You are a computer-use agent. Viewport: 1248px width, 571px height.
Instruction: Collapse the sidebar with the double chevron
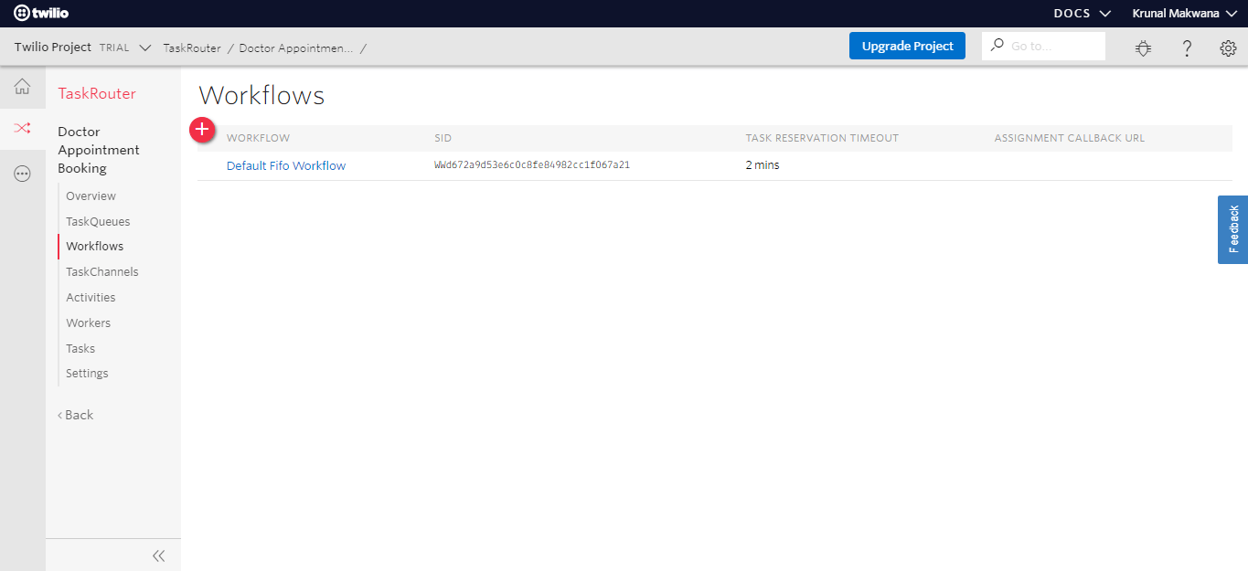pos(158,555)
